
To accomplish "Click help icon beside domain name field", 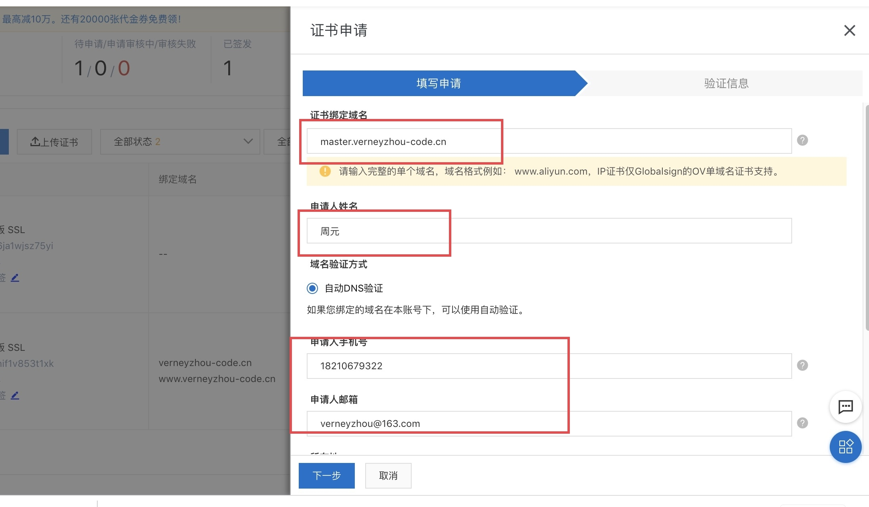I will (x=802, y=141).
